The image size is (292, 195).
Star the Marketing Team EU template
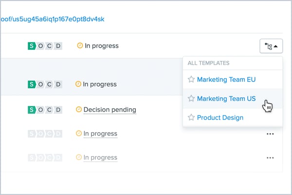pos(191,79)
